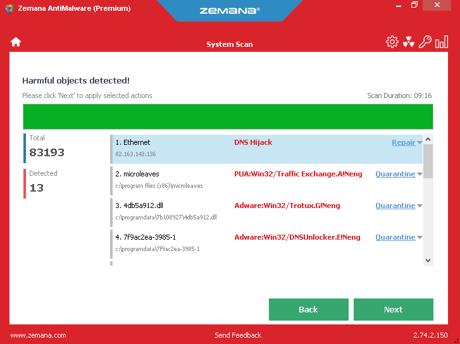Click version number 2.74.2.150
Screen dimensions: 460x344
pos(430,335)
